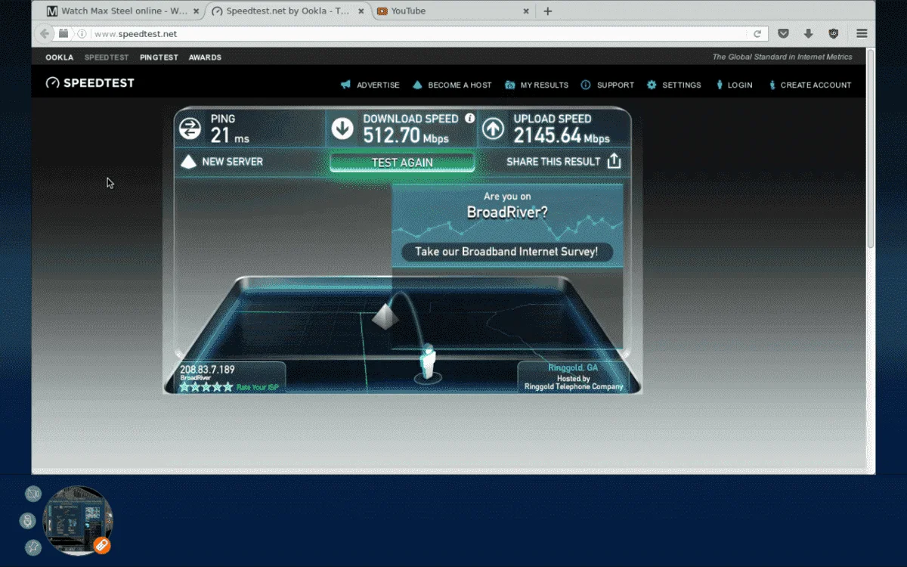The height and width of the screenshot is (567, 907).
Task: Click the New Server pyramid icon
Action: 188,161
